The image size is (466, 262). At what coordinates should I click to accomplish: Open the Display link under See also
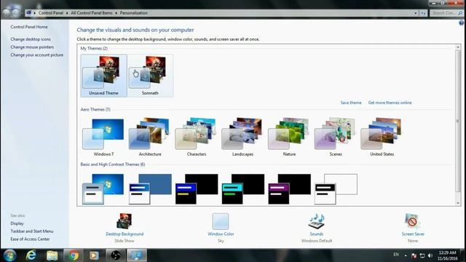pyautogui.click(x=17, y=223)
